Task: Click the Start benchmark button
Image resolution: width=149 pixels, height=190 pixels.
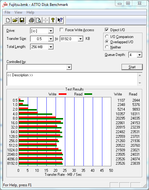Action: coord(132,67)
